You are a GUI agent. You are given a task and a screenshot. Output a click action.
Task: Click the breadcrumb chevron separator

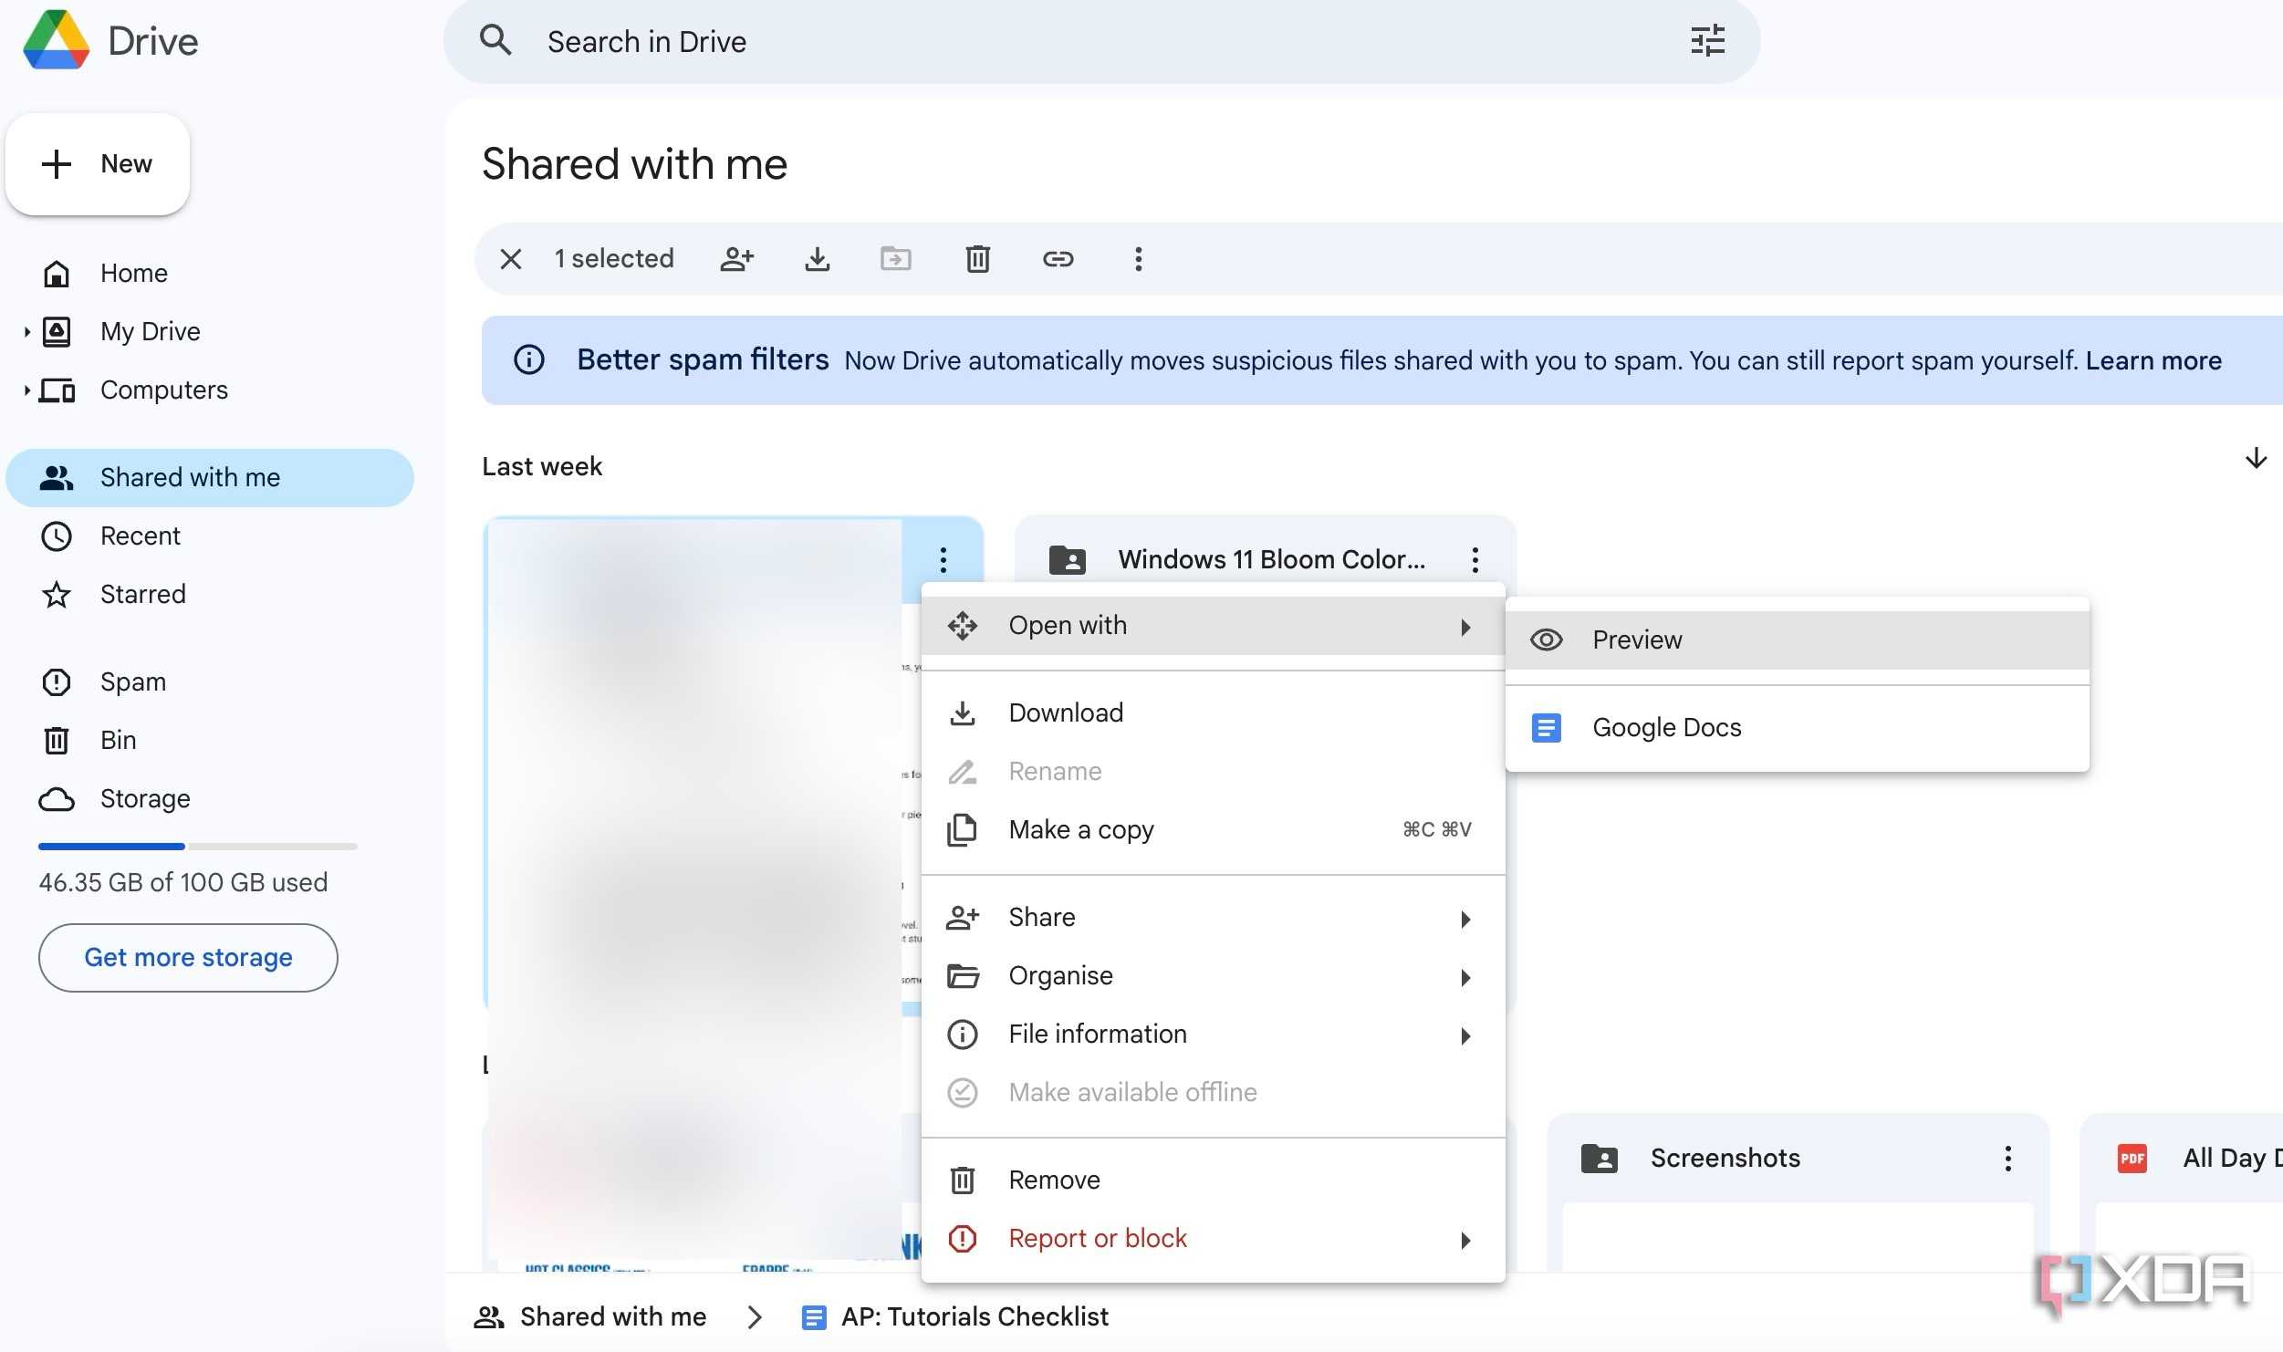754,1317
